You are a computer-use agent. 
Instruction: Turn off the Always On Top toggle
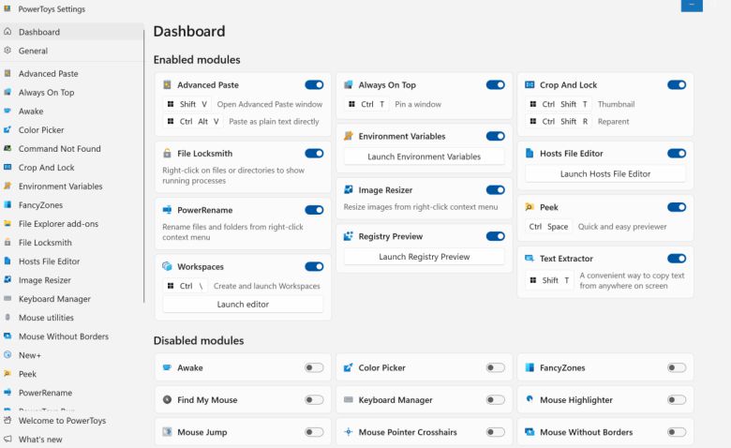click(495, 85)
